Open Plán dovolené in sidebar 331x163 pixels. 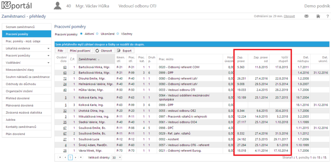(x=26, y=134)
